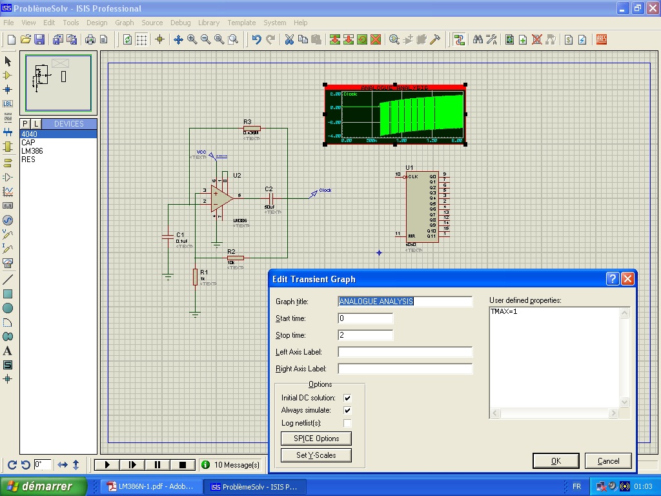Click the red ARES netlist transfer icon
The width and height of the screenshot is (661, 496).
click(x=602, y=39)
